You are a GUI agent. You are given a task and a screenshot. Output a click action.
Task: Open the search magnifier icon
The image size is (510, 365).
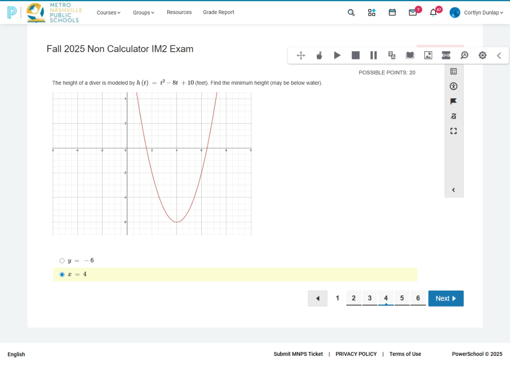351,12
